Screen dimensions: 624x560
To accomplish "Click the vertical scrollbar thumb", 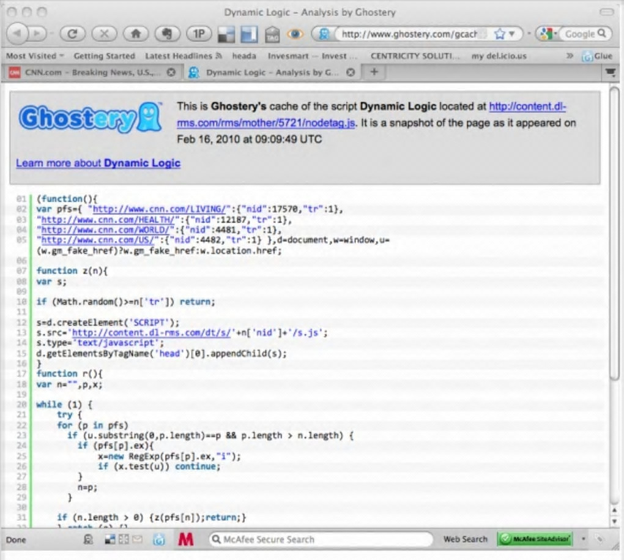I will click(614, 233).
